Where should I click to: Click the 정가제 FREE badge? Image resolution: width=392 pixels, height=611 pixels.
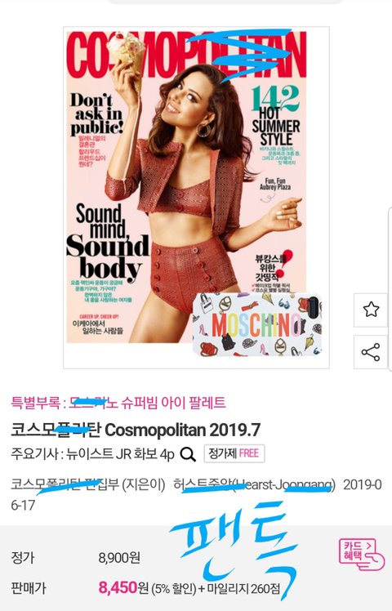point(234,453)
